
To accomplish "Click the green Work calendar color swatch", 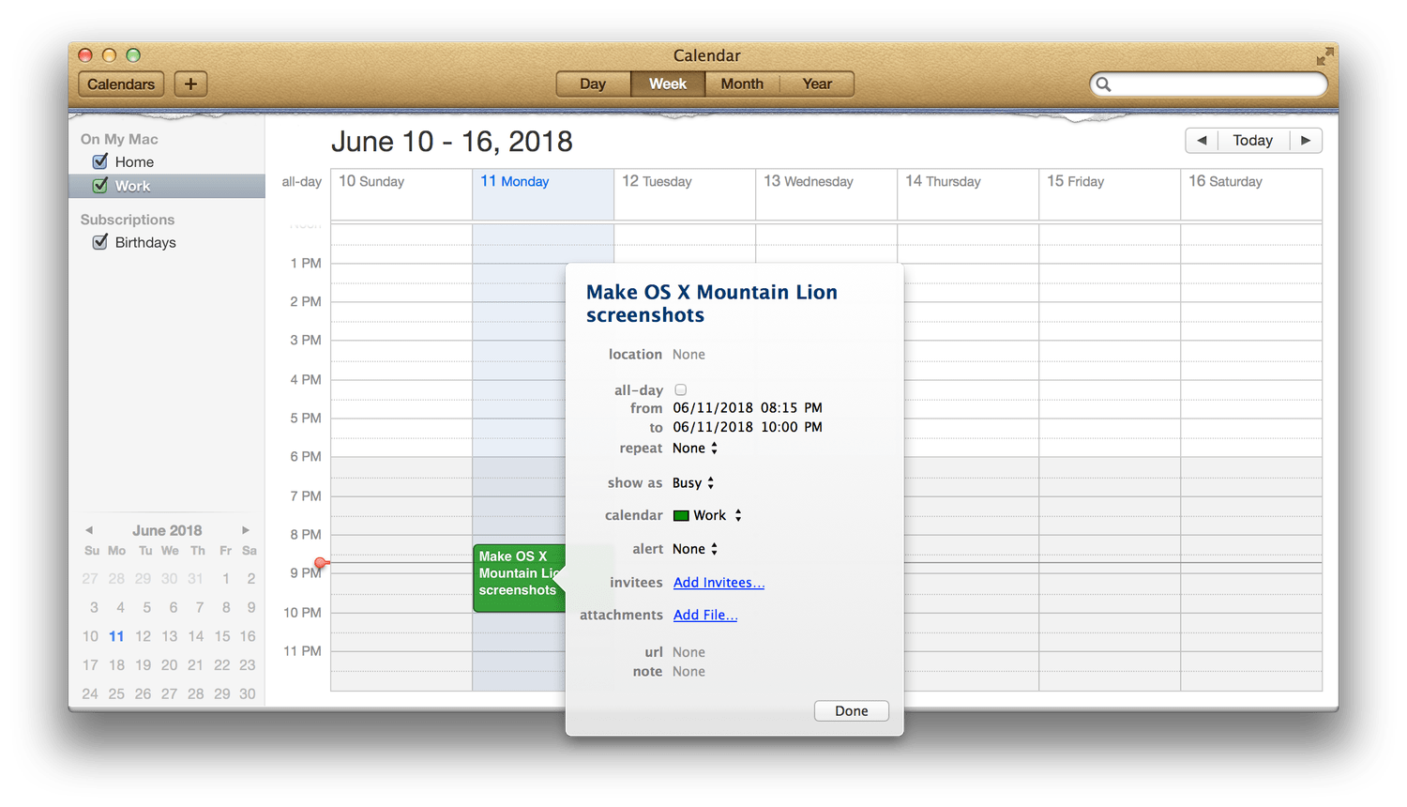I will coord(682,515).
